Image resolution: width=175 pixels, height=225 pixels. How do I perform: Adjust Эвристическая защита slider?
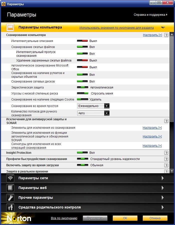(x=82, y=87)
